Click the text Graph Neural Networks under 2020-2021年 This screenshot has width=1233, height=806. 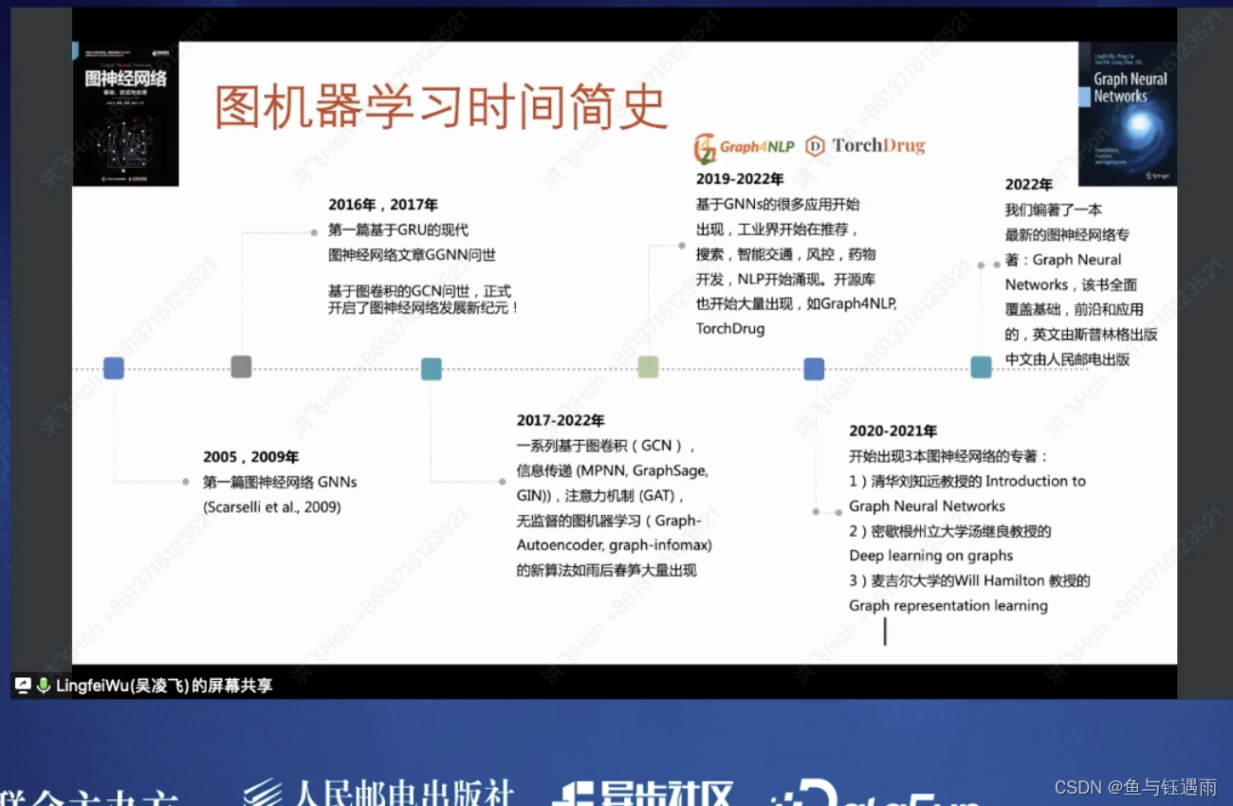(x=928, y=505)
